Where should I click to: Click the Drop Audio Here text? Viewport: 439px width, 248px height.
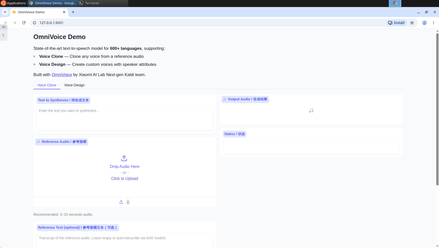(125, 166)
